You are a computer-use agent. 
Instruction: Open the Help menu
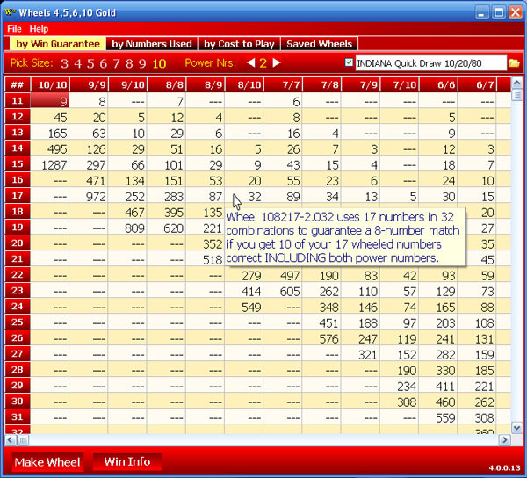click(39, 29)
